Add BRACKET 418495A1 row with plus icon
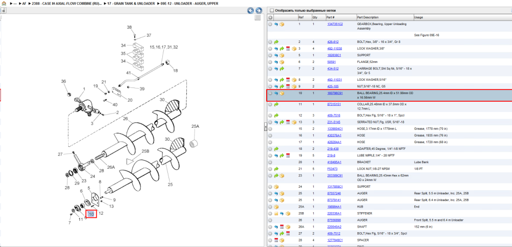The width and height of the screenshot is (512, 247). pyautogui.click(x=270, y=162)
